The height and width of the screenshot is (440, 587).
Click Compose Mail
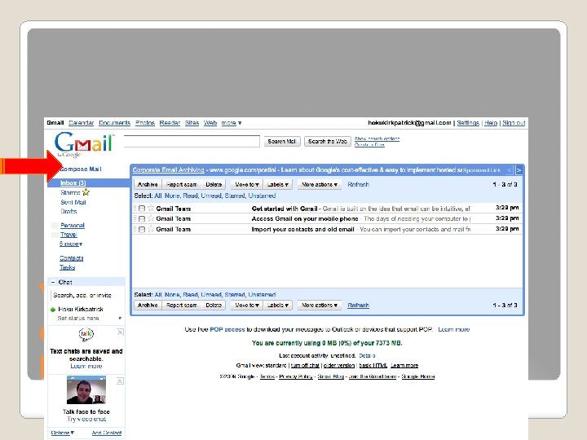(81, 169)
